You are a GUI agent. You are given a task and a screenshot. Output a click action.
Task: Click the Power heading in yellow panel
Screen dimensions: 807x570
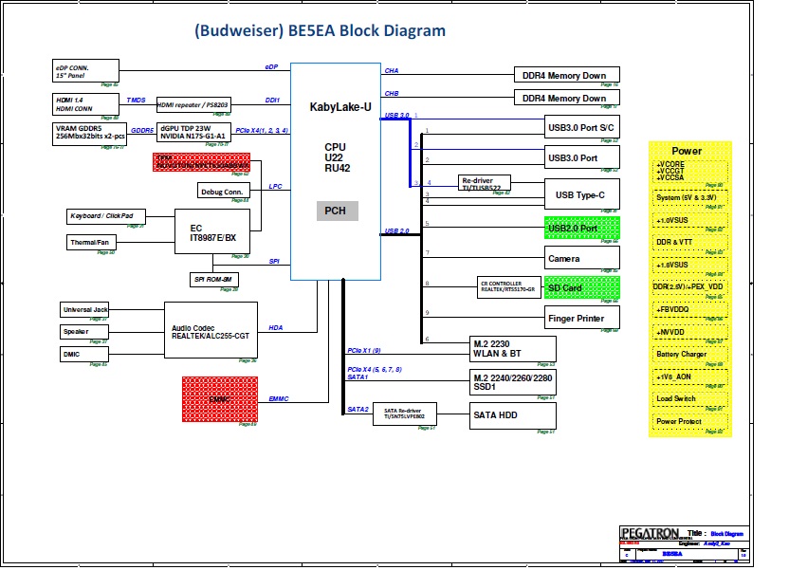tap(687, 151)
